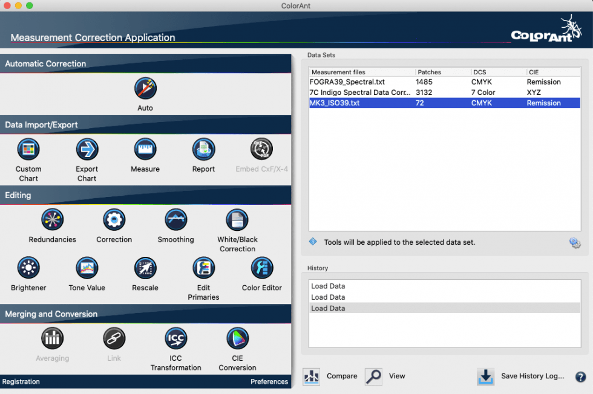Open the Custom Chart tool
Screen dimensions: 593x394
[28, 149]
